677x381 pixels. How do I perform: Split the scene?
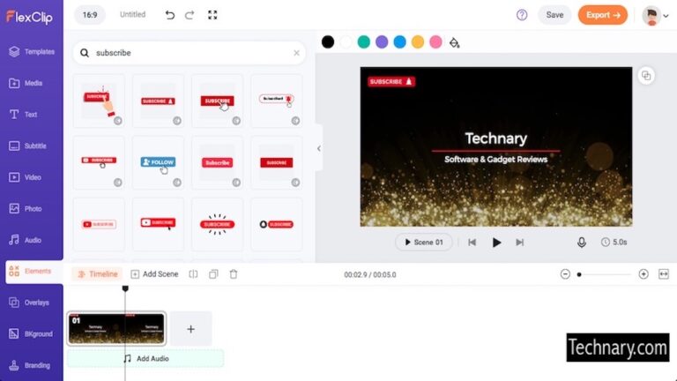click(x=193, y=274)
